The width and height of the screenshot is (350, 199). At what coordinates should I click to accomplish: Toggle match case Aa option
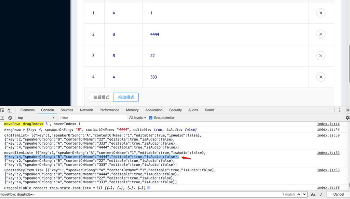pyautogui.click(x=313, y=194)
